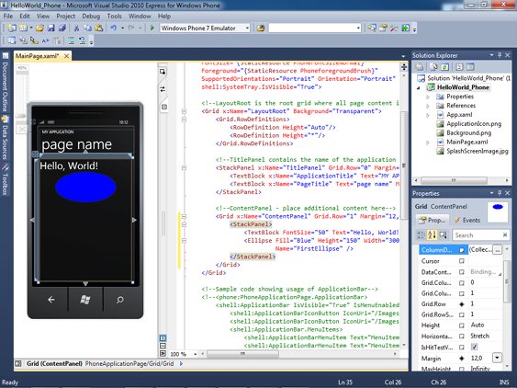Click Show All Files icon in Solution Explorer
517x388 pixels.
(x=433, y=67)
